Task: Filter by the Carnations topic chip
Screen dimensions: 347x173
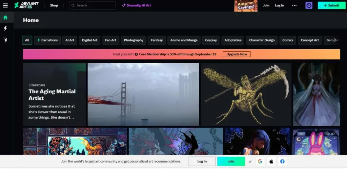Action: pyautogui.click(x=47, y=40)
